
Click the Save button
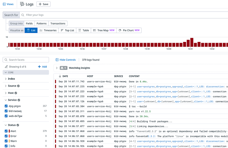tap(43, 4)
